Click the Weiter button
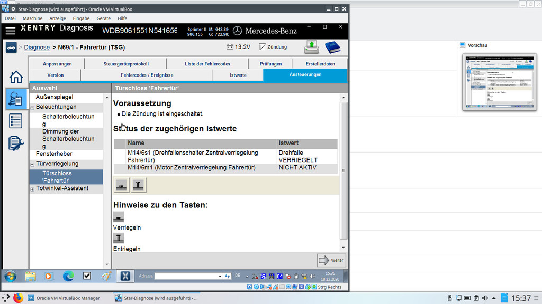Screen dimensions: 542x304 tap(331, 260)
